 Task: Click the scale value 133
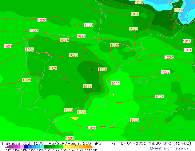coord(56,150)
